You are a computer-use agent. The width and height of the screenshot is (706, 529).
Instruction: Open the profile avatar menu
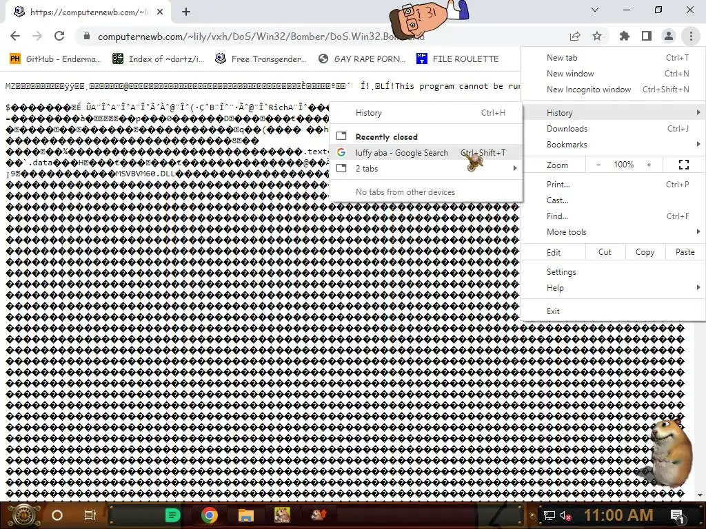[x=669, y=36]
